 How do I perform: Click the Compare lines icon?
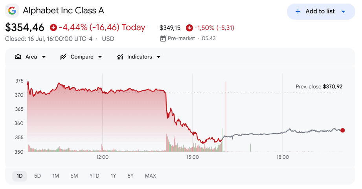click(63, 57)
